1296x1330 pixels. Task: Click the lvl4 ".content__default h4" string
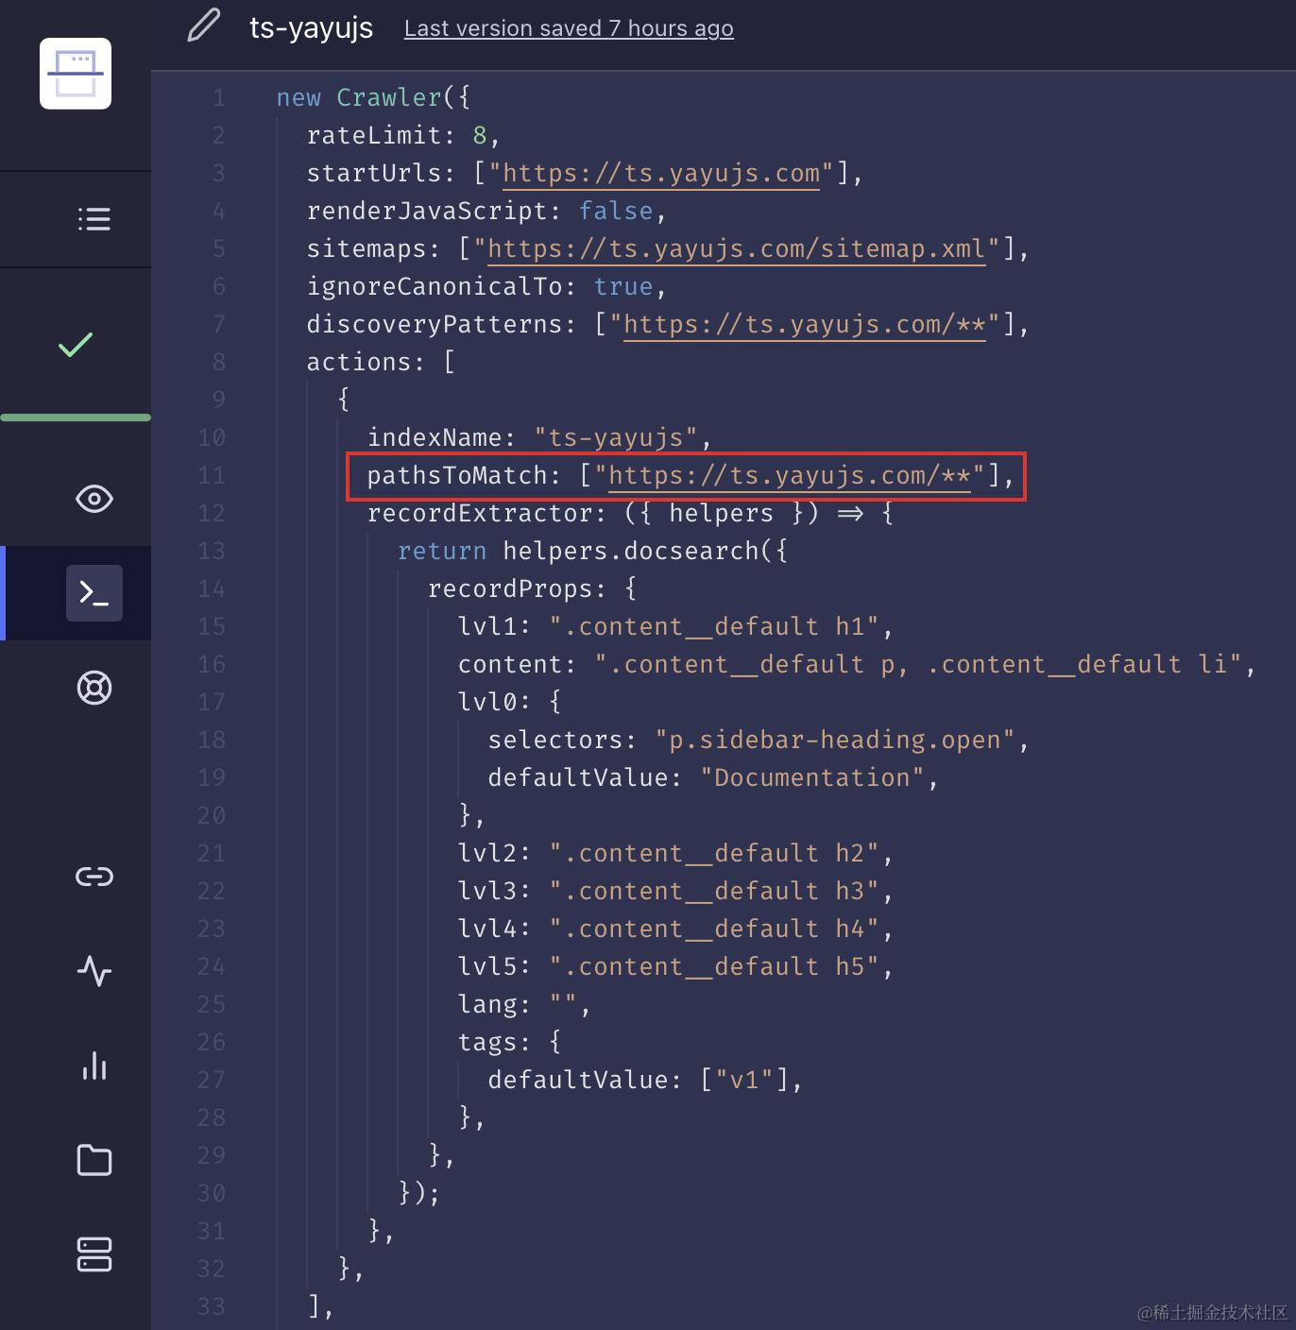pyautogui.click(x=714, y=929)
